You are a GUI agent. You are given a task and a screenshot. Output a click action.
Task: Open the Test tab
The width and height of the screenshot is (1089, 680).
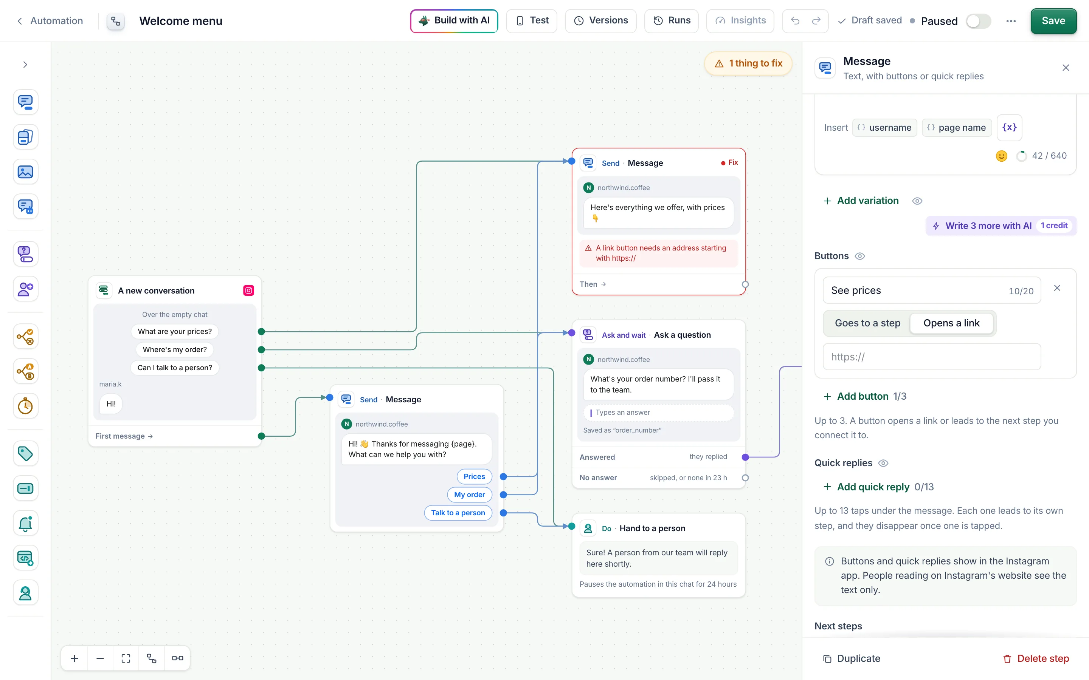pyautogui.click(x=532, y=21)
